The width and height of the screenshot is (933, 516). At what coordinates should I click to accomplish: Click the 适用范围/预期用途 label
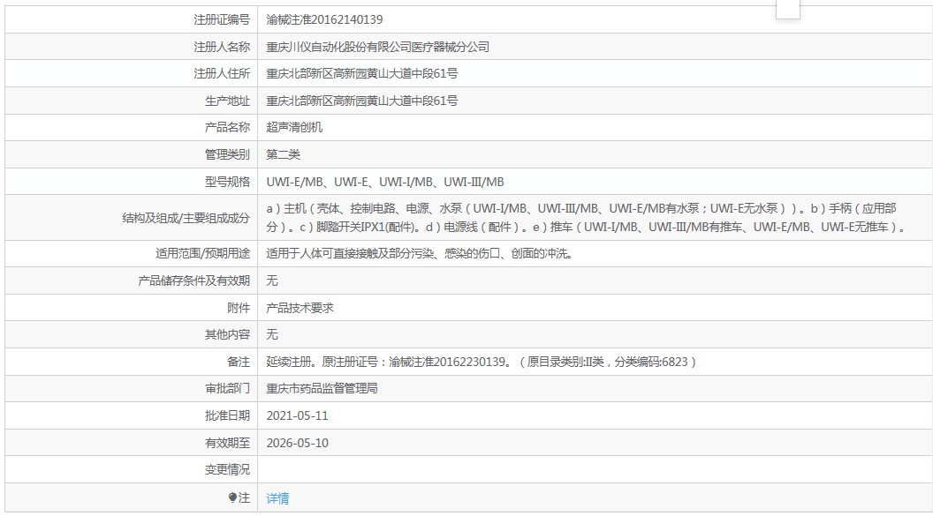click(x=202, y=253)
